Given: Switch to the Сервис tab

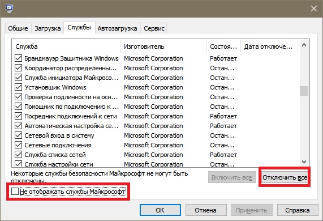Looking at the screenshot, I should click(x=154, y=28).
